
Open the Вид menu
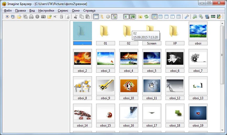32,11
